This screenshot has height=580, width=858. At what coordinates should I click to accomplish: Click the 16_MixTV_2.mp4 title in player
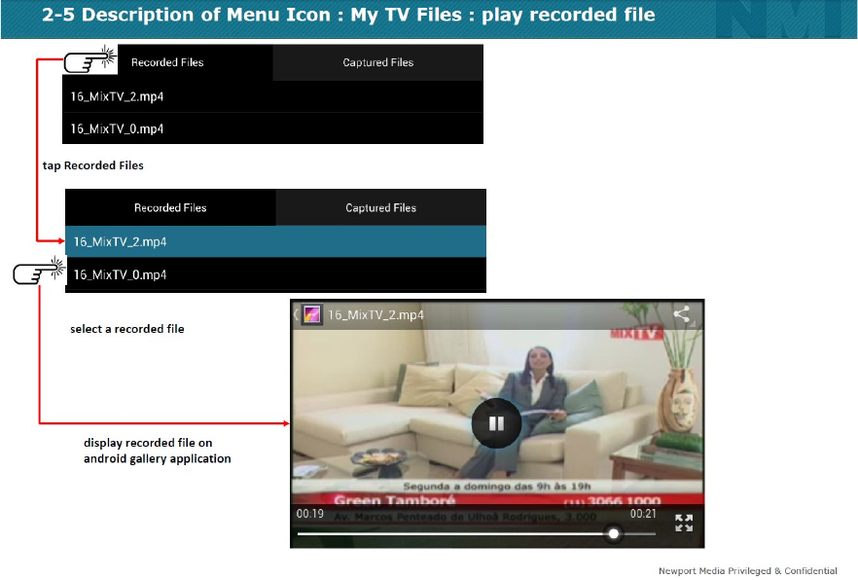375,315
